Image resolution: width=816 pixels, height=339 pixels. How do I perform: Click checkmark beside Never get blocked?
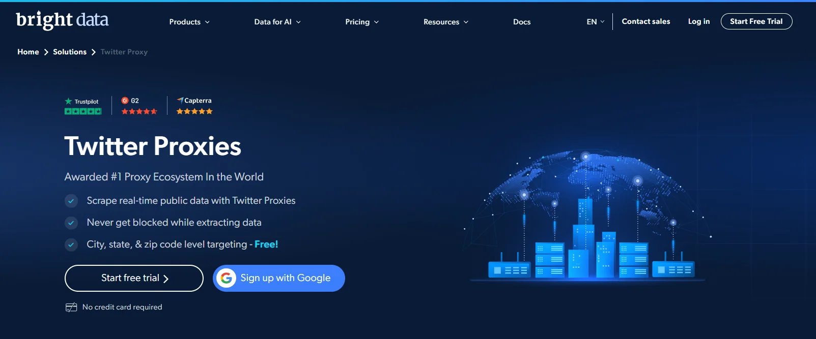tap(71, 223)
